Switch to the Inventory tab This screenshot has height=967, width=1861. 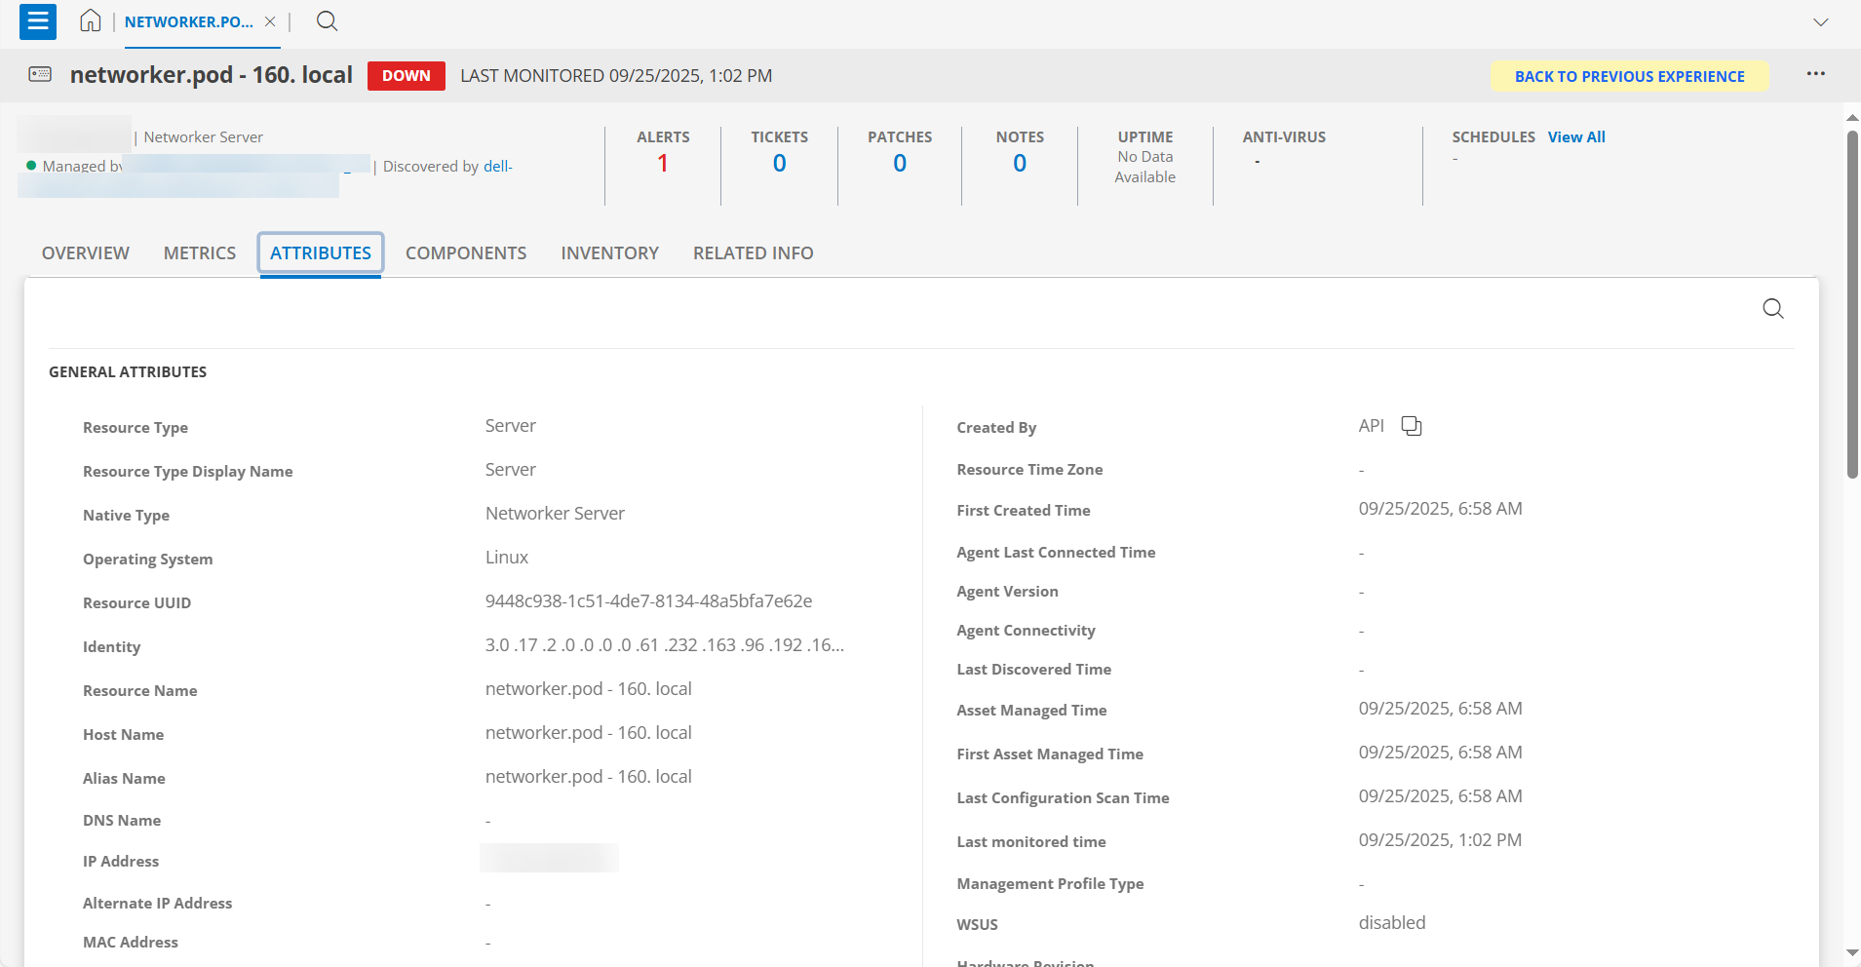coord(610,253)
